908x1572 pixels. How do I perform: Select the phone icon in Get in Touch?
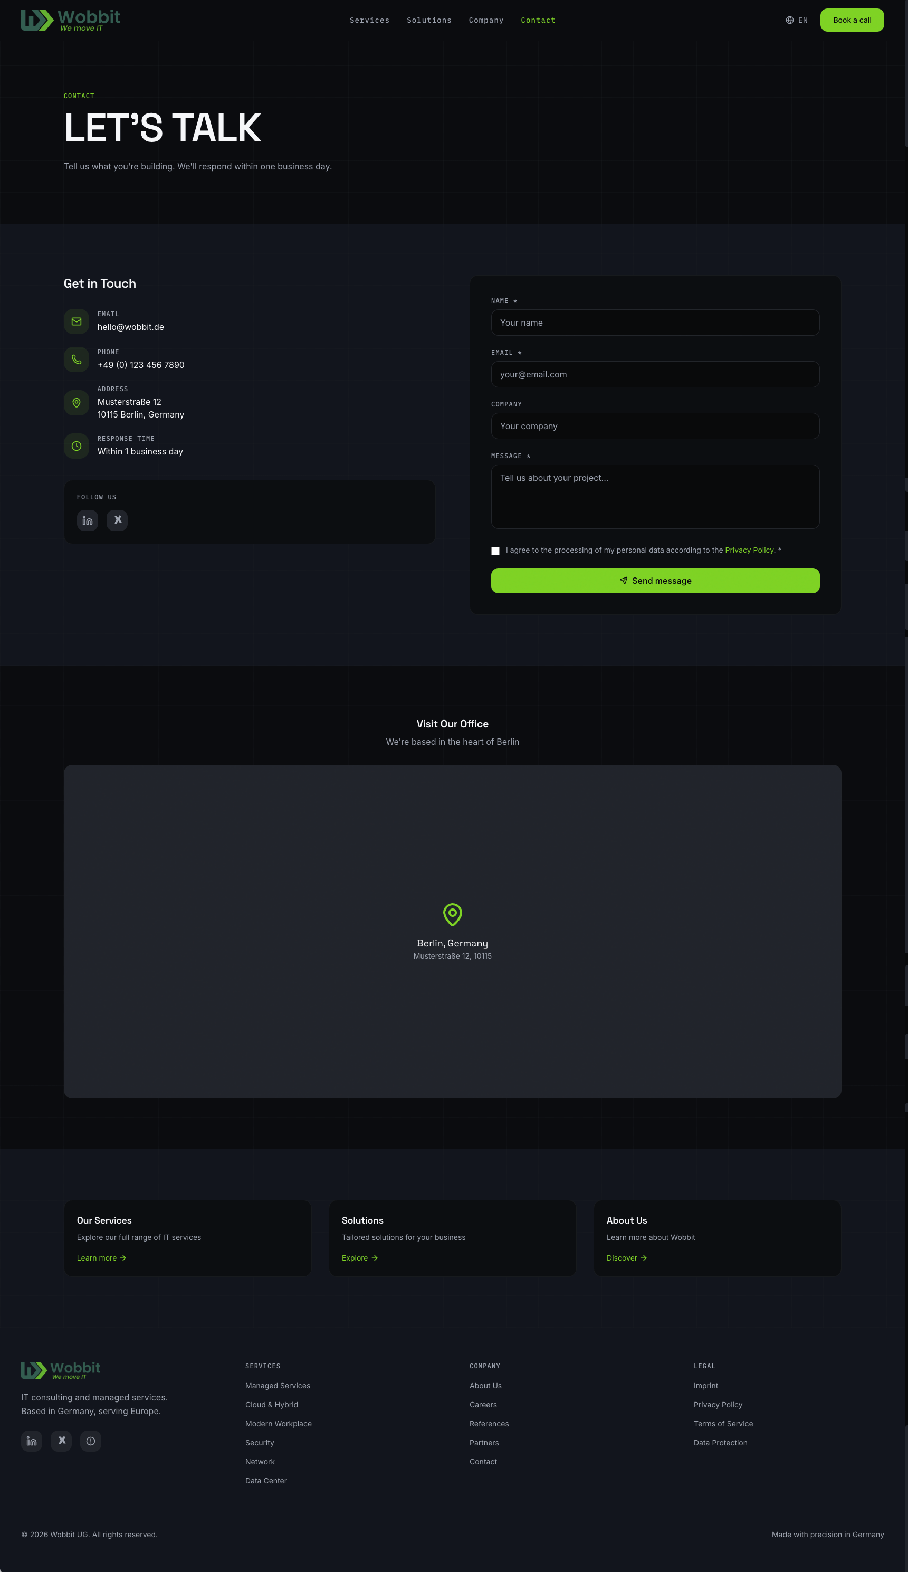pyautogui.click(x=76, y=359)
